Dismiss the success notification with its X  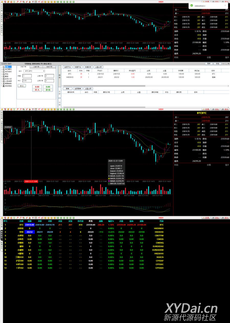[x=225, y=5]
